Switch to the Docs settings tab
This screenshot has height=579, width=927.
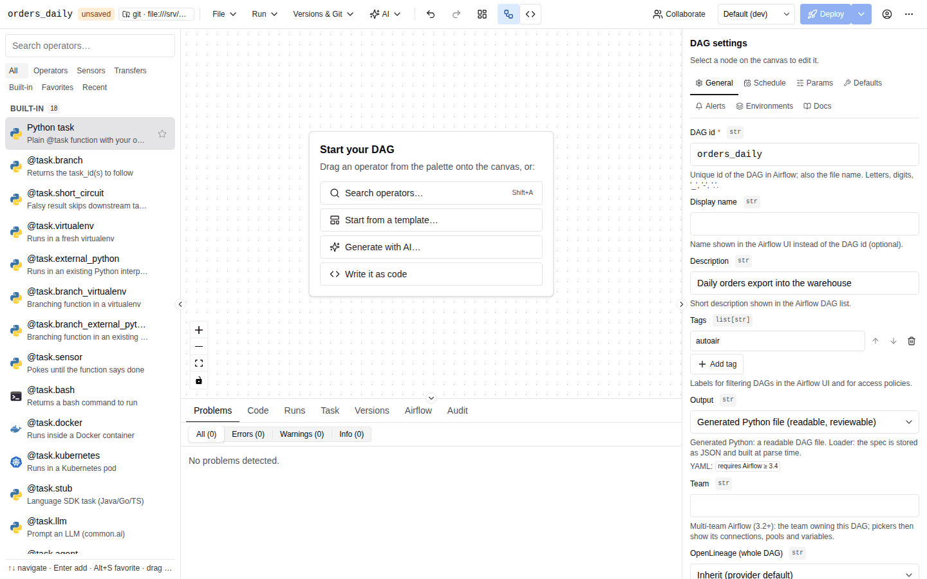coord(817,106)
